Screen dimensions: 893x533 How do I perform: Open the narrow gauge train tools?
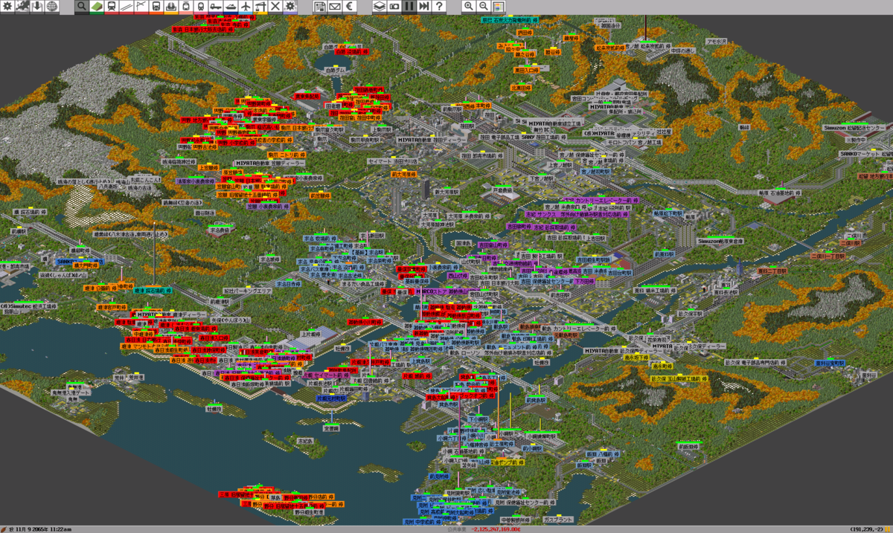tap(201, 7)
